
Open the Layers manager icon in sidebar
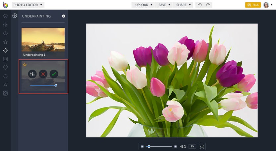pyautogui.click(x=5, y=16)
